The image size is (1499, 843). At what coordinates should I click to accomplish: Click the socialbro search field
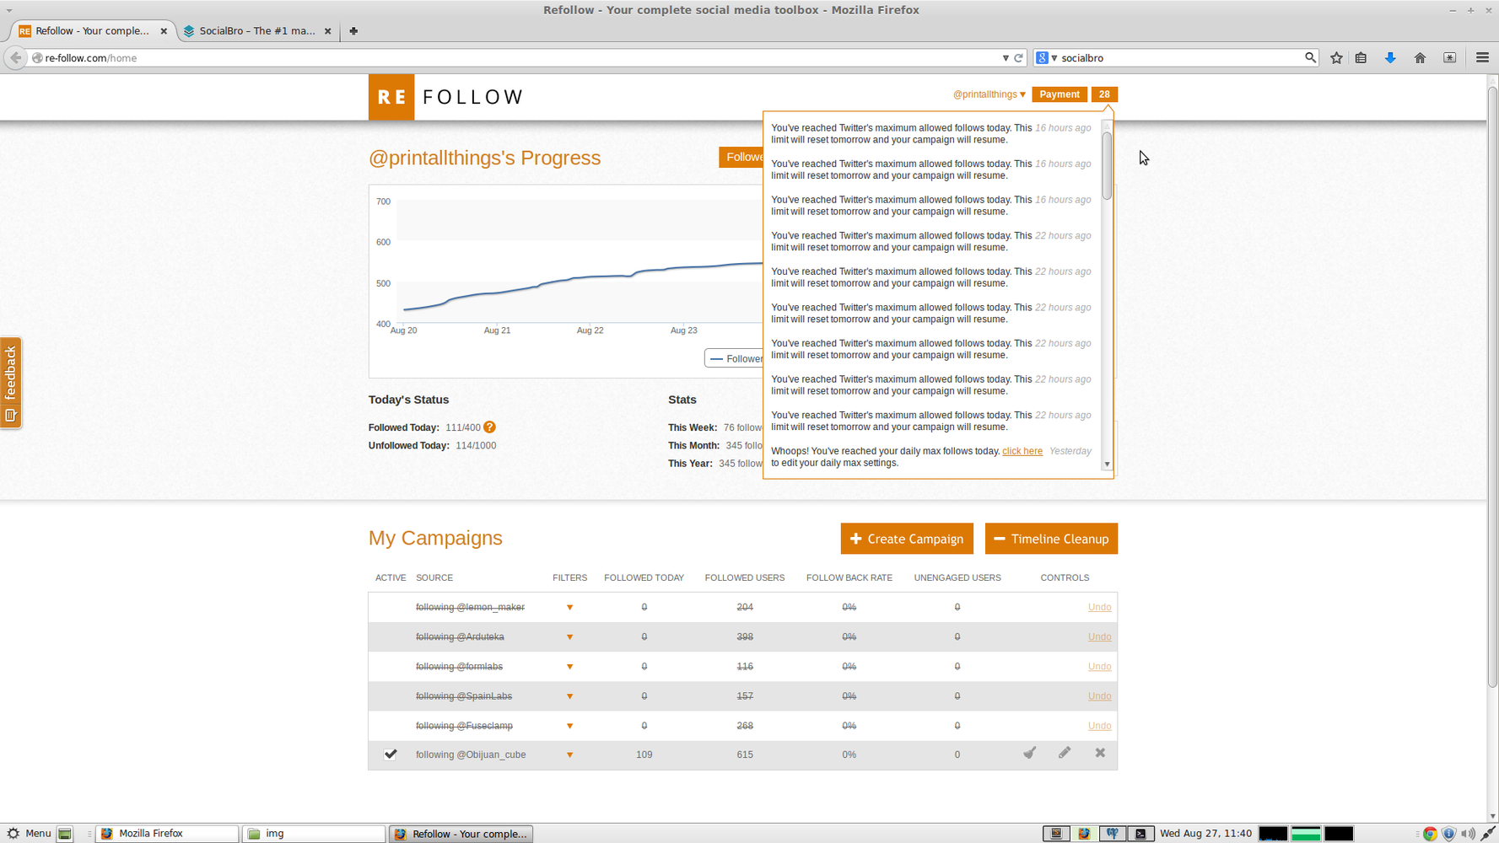(x=1179, y=58)
